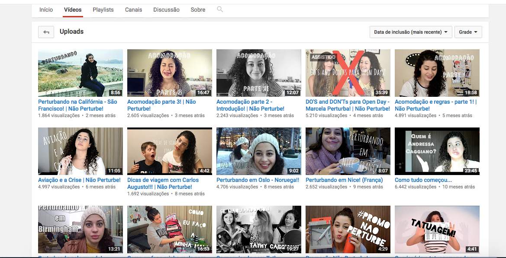The width and height of the screenshot is (506, 258).
Task: Click the San Francisco thumbnail with 8:56 duration
Action: [81, 73]
